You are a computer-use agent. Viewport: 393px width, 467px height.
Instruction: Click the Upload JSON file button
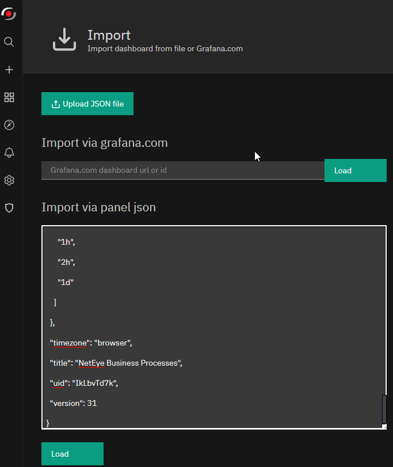click(87, 104)
